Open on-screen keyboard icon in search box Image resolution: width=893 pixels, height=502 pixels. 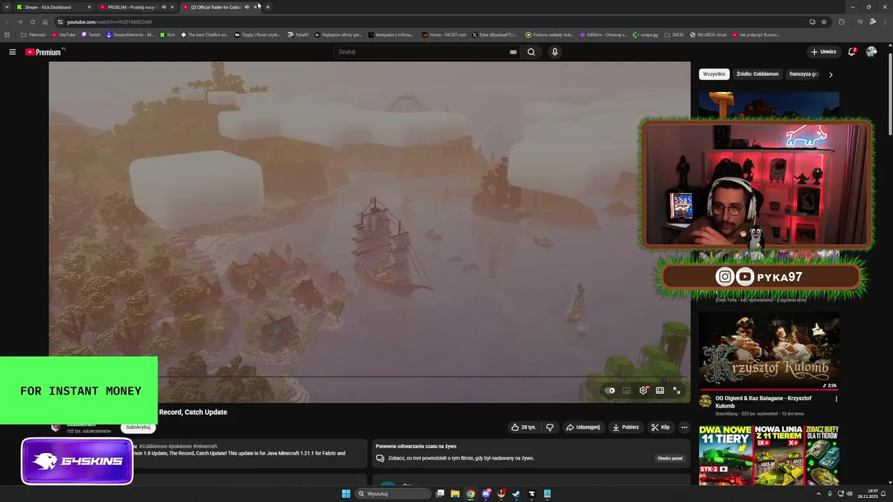513,52
